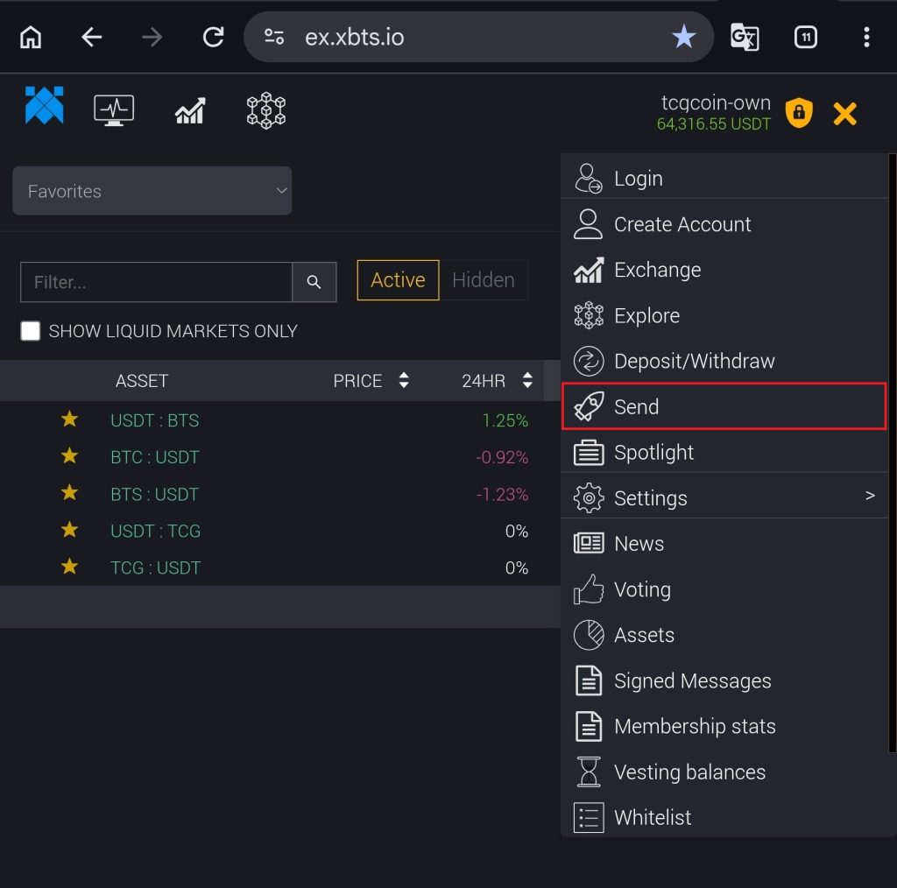
Task: Click the blockchain explorer cubes icon
Action: pyautogui.click(x=266, y=111)
